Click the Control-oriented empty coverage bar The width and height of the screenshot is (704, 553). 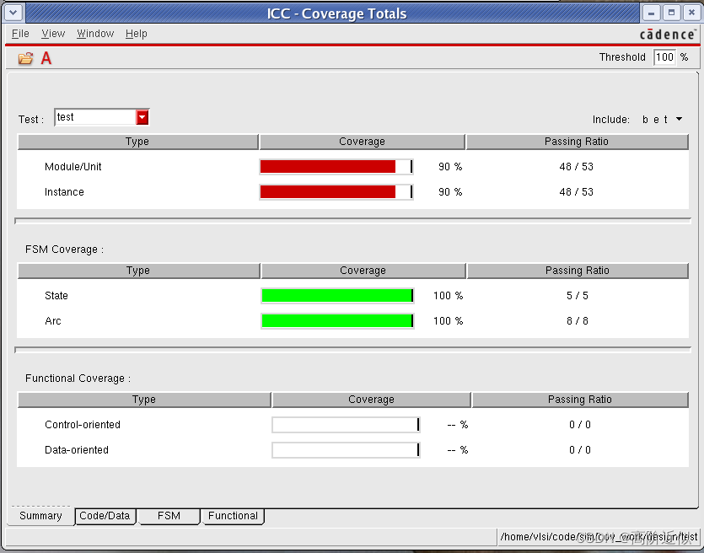click(x=346, y=424)
